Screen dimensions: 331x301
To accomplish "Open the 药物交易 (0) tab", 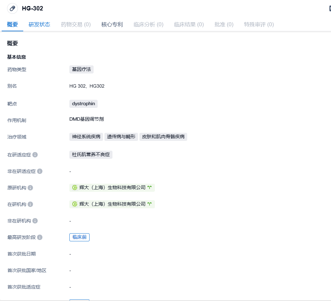I will click(76, 24).
